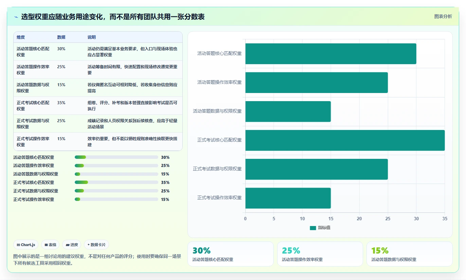Click progress bar for 活动答题核心匹配权重
This screenshot has width=466, height=280.
click(x=116, y=157)
